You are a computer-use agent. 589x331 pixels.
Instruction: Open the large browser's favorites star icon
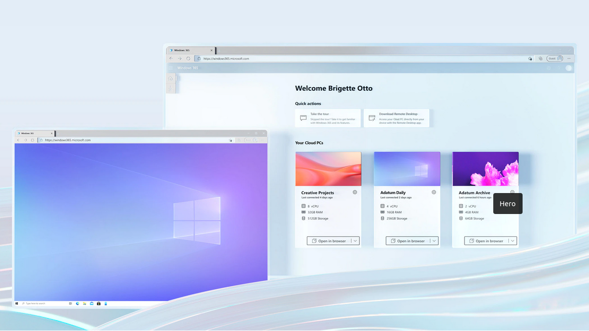tap(530, 58)
